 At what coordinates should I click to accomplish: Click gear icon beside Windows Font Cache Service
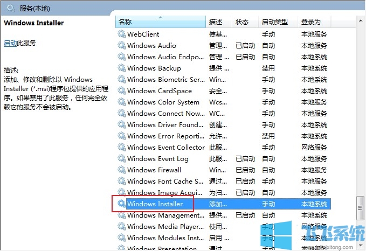122,182
